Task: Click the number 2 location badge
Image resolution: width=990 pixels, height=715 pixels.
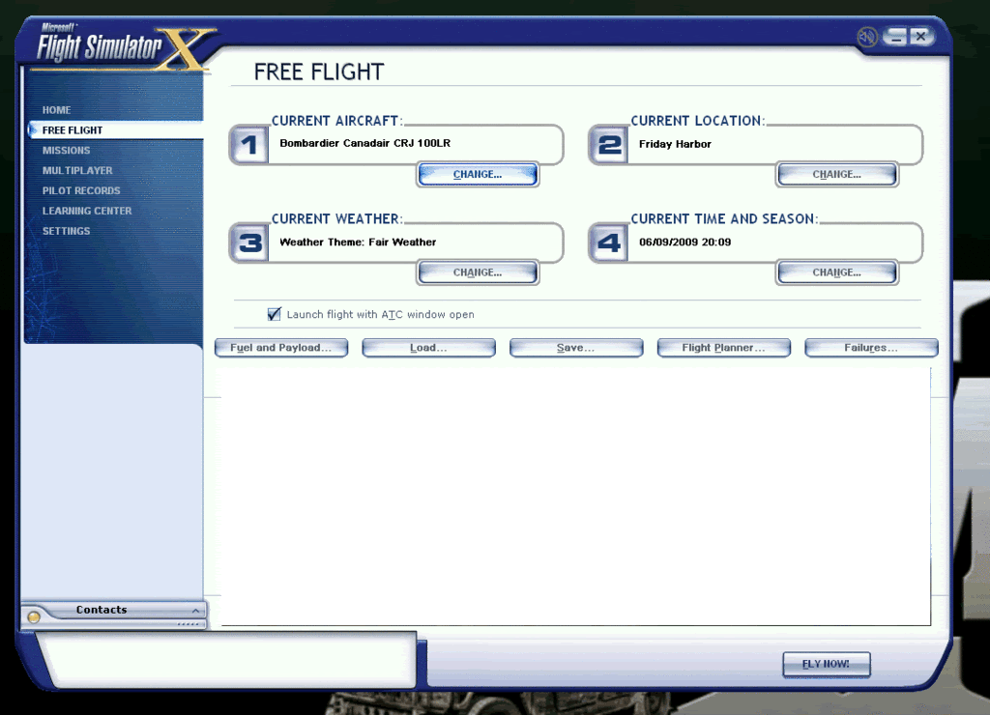Action: (x=609, y=145)
